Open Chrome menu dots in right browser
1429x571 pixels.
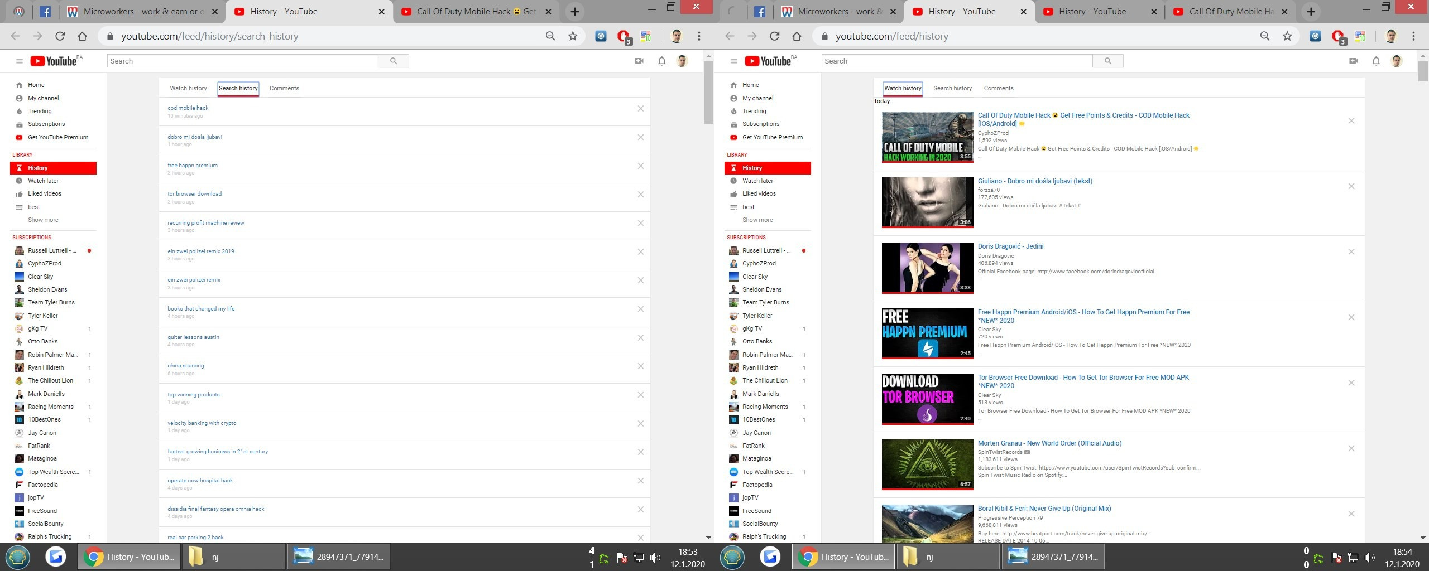[1413, 36]
